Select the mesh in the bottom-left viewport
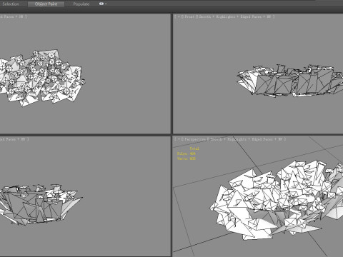 click(41, 204)
